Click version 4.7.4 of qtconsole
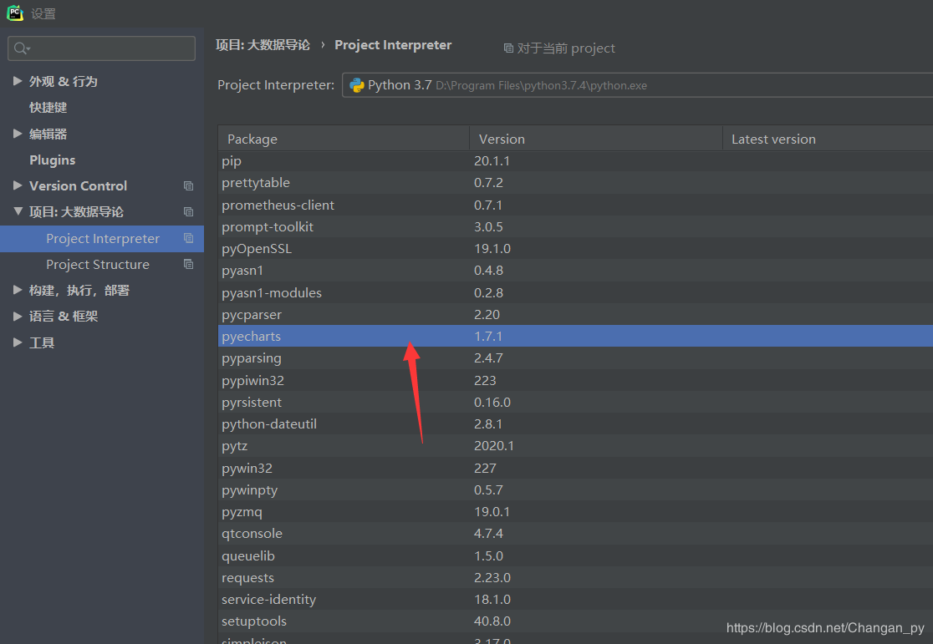This screenshot has width=933, height=644. tap(489, 534)
